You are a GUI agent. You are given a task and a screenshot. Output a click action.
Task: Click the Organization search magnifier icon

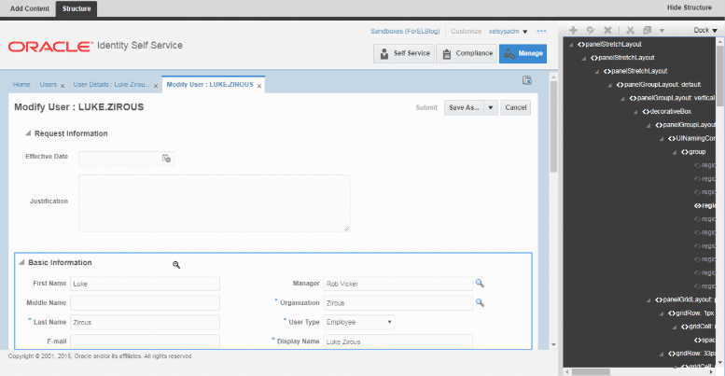[x=480, y=302]
